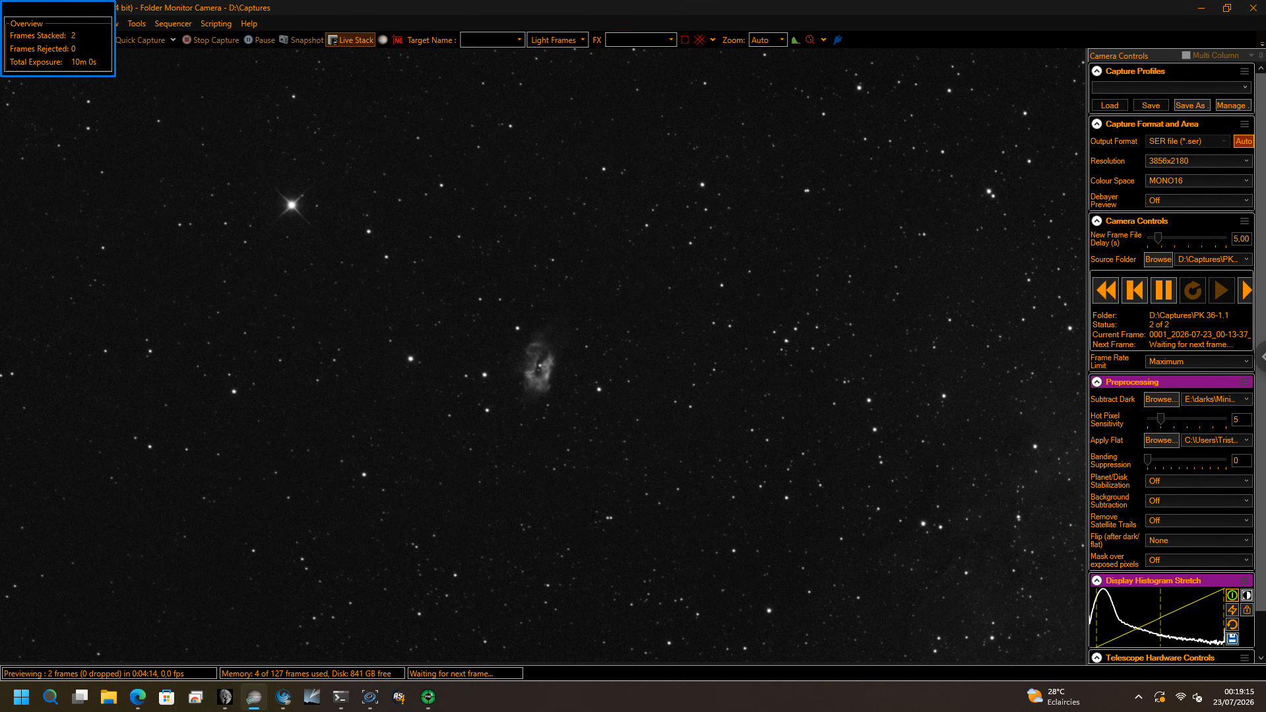Open the Display Histogram Stretch section menu icon
1266x712 pixels.
tap(1244, 581)
